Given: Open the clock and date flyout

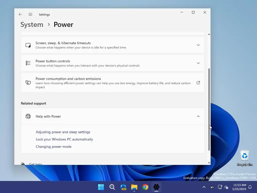Looking at the screenshot, I should pyautogui.click(x=239, y=187).
